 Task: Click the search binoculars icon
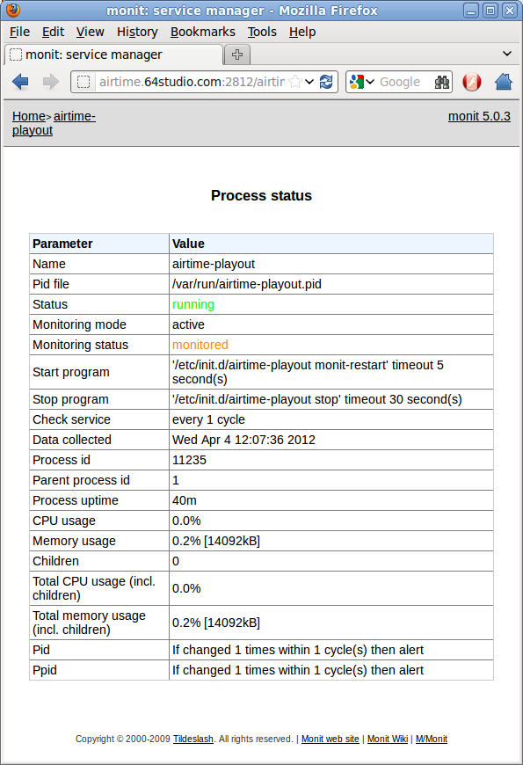click(442, 82)
